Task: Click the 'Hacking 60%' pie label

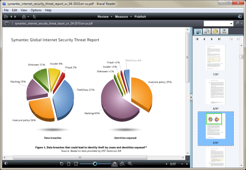Action: click(92, 113)
